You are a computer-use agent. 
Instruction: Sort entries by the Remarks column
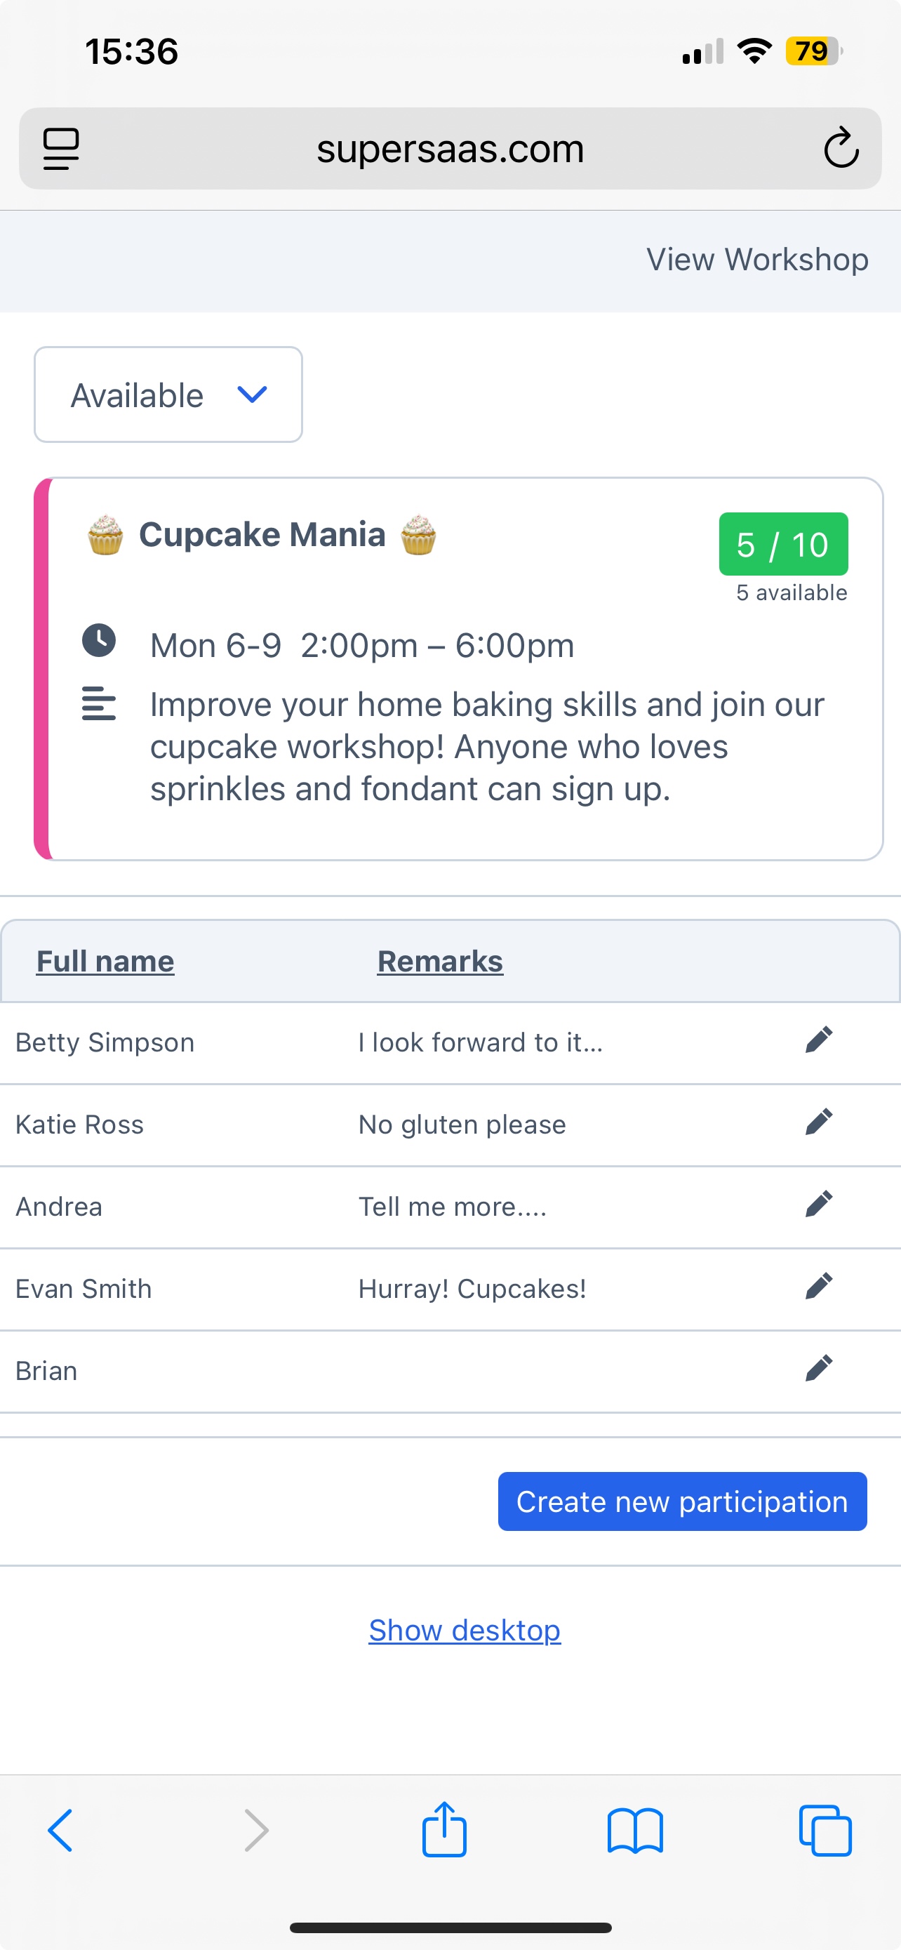[x=439, y=960]
